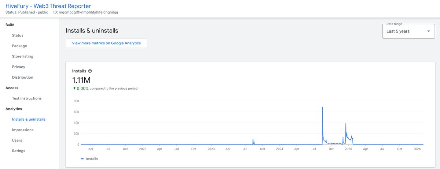
Task: Click the 20K axis label
Action: coord(76,134)
